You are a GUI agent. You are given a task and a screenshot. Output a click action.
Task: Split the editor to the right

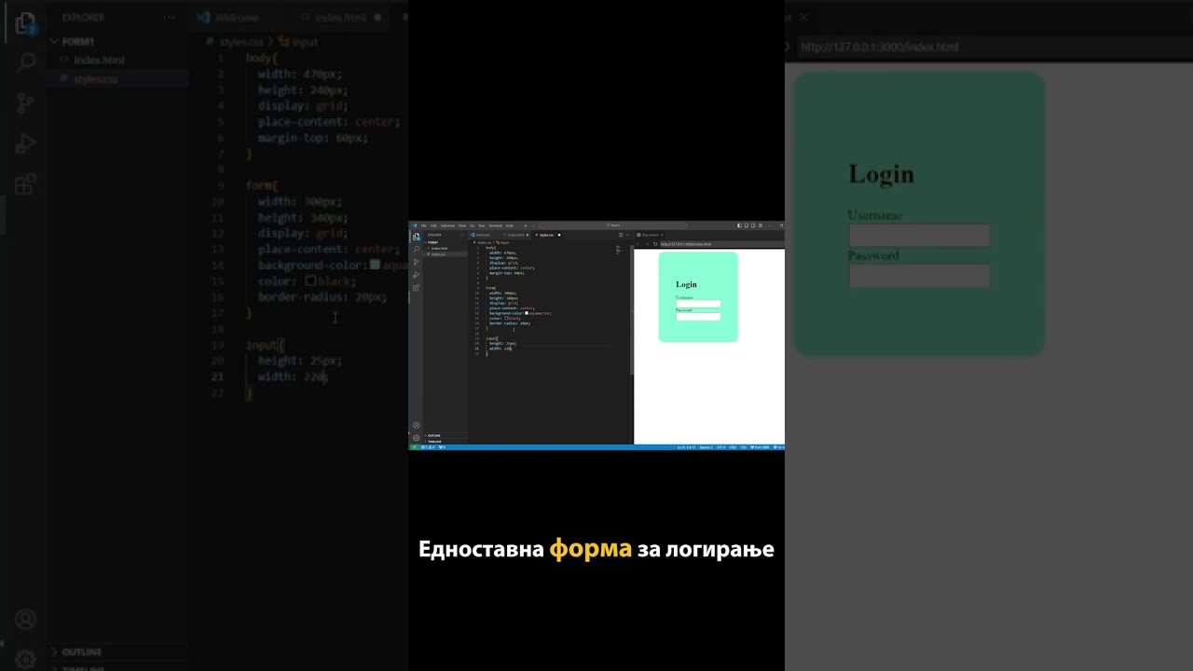pyautogui.click(x=621, y=235)
